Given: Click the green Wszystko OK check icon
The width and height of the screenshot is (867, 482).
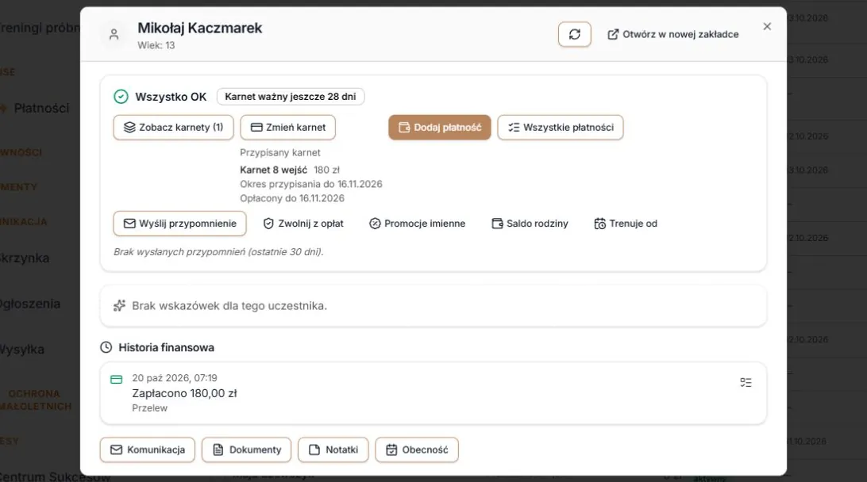Looking at the screenshot, I should [x=121, y=97].
